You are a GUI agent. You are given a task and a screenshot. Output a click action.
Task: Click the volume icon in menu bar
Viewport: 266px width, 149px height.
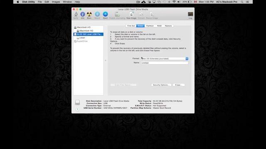179,2
